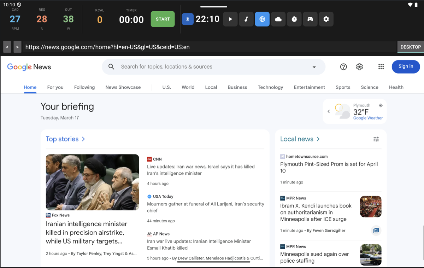The width and height of the screenshot is (424, 268).
Task: Open full coverage on the Ibram Kendi story
Action: point(376,230)
